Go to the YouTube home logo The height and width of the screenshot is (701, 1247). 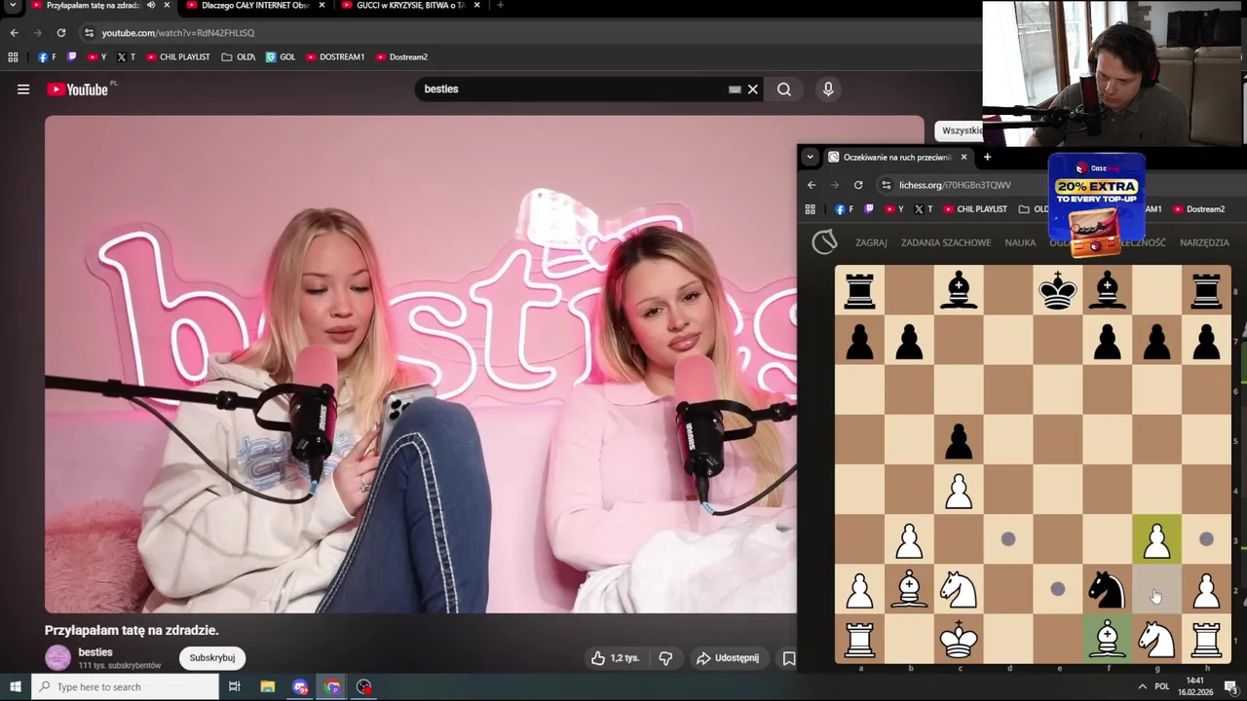click(77, 90)
